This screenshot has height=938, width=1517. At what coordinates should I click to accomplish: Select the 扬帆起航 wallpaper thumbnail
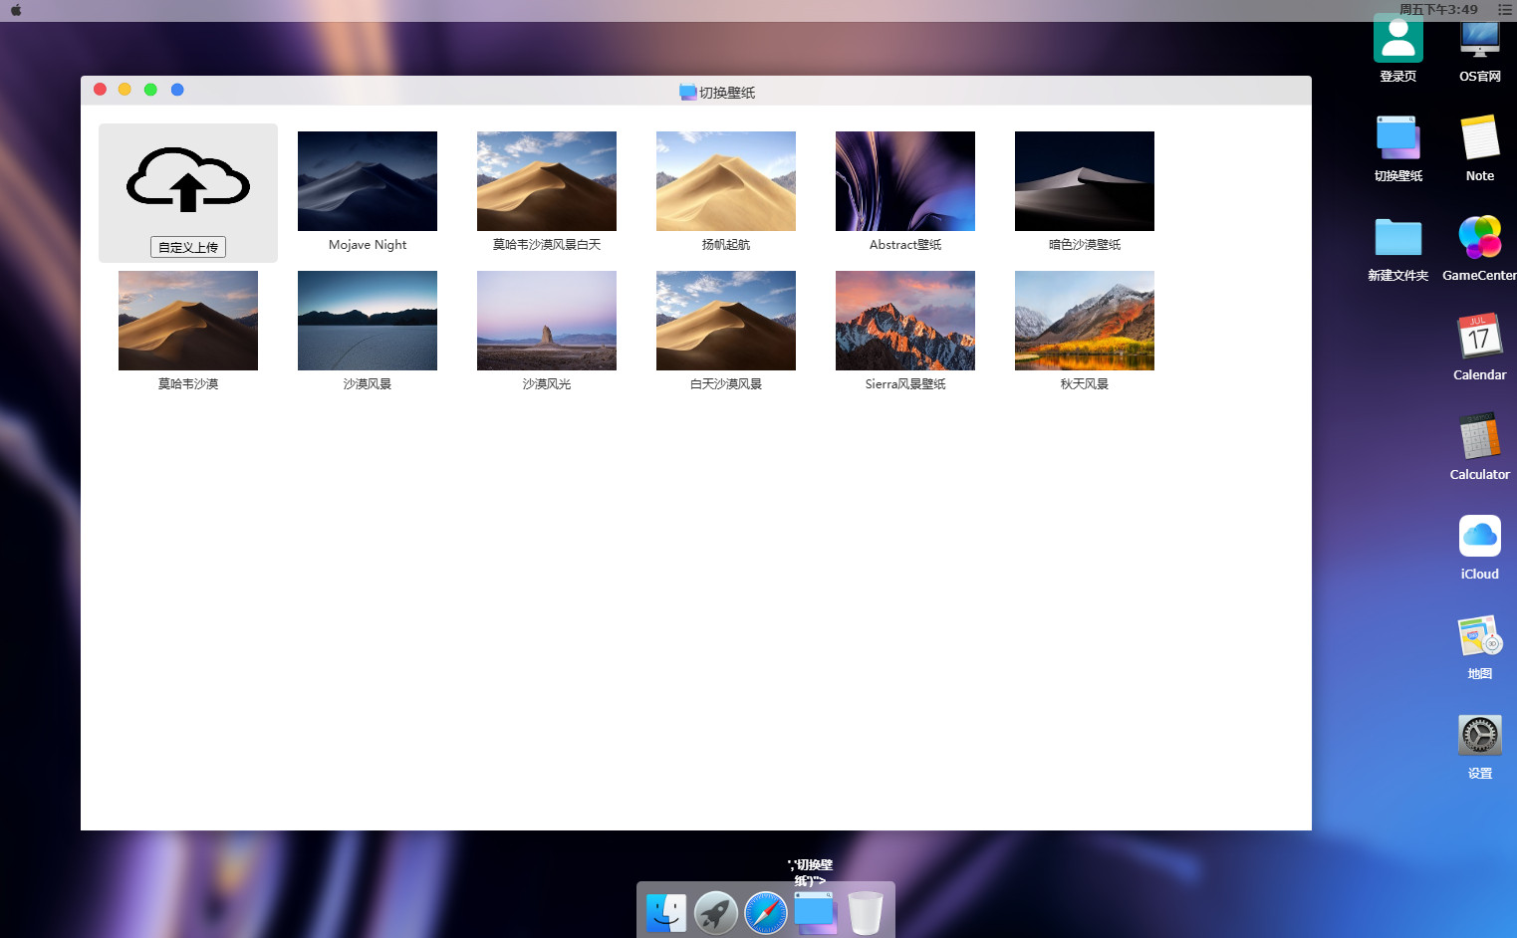pos(725,181)
